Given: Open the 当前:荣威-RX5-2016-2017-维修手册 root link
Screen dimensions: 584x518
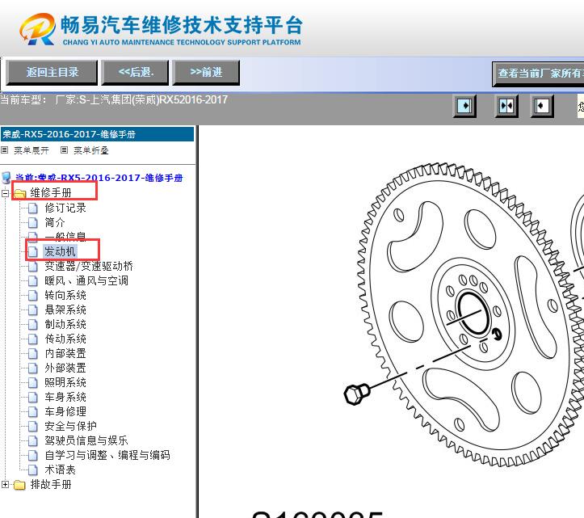Looking at the screenshot, I should 99,178.
